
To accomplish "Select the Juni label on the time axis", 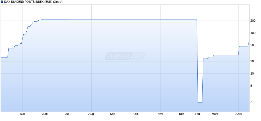I will [x=45, y=114].
